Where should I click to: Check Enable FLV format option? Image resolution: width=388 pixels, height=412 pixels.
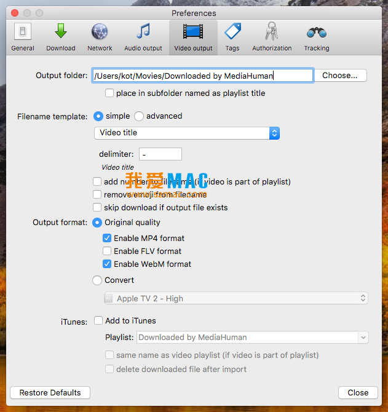coord(108,251)
